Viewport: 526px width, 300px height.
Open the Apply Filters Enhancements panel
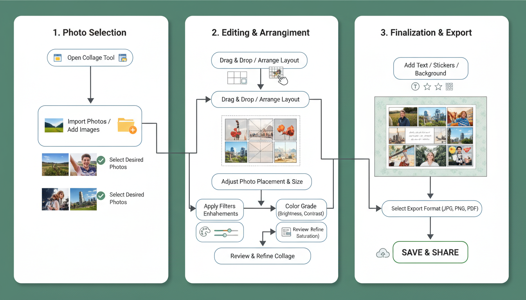click(x=220, y=209)
